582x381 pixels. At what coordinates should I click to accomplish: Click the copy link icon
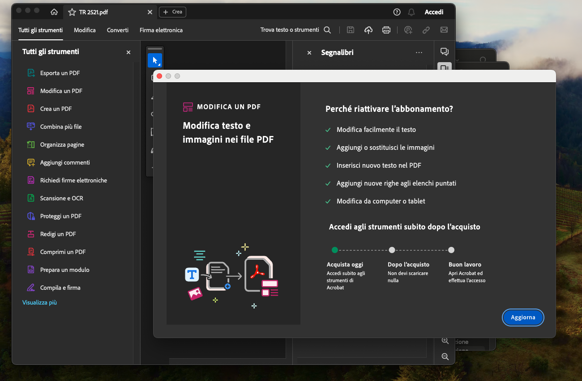click(426, 30)
